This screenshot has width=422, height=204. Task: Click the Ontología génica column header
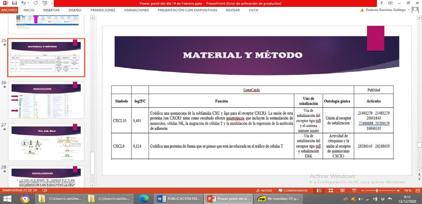[337, 101]
